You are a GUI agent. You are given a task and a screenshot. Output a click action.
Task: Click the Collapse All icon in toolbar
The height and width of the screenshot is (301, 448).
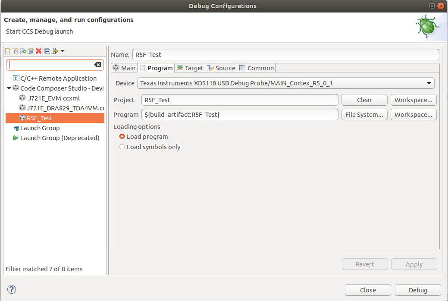pyautogui.click(x=47, y=51)
